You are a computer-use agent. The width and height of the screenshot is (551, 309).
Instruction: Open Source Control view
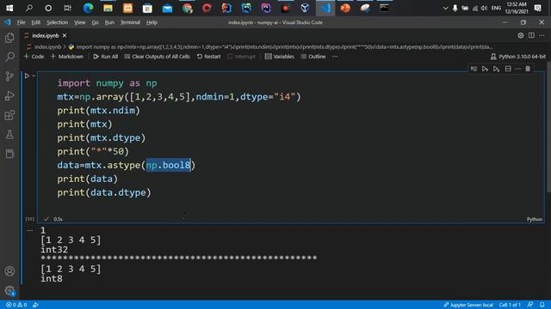click(x=9, y=76)
